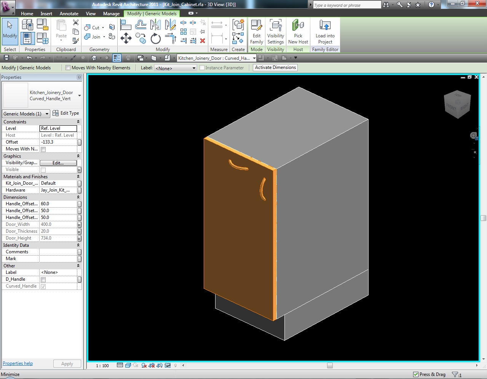
Task: Click the Activate Dimensions button
Action: tap(275, 67)
